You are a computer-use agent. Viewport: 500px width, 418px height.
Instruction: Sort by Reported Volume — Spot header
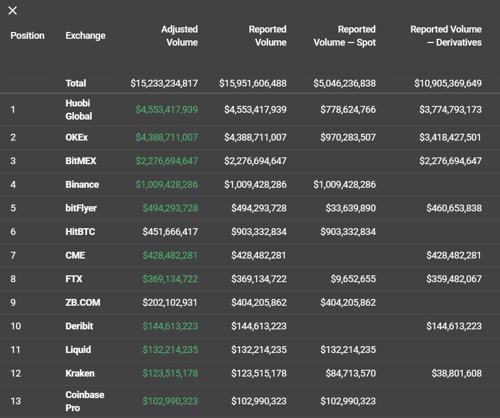pyautogui.click(x=344, y=36)
